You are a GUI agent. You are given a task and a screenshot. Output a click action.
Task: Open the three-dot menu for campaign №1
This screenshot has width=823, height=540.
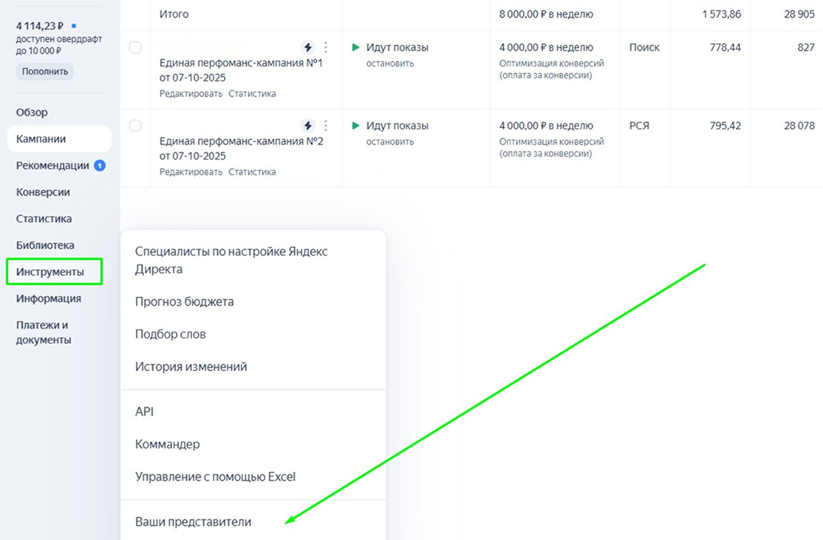click(326, 47)
